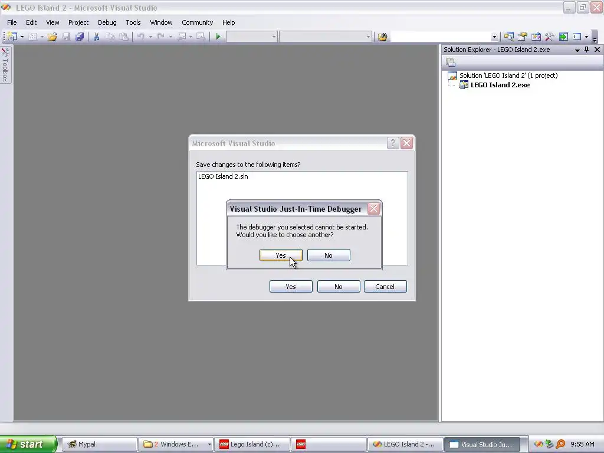Open the Project menu

[x=78, y=22]
